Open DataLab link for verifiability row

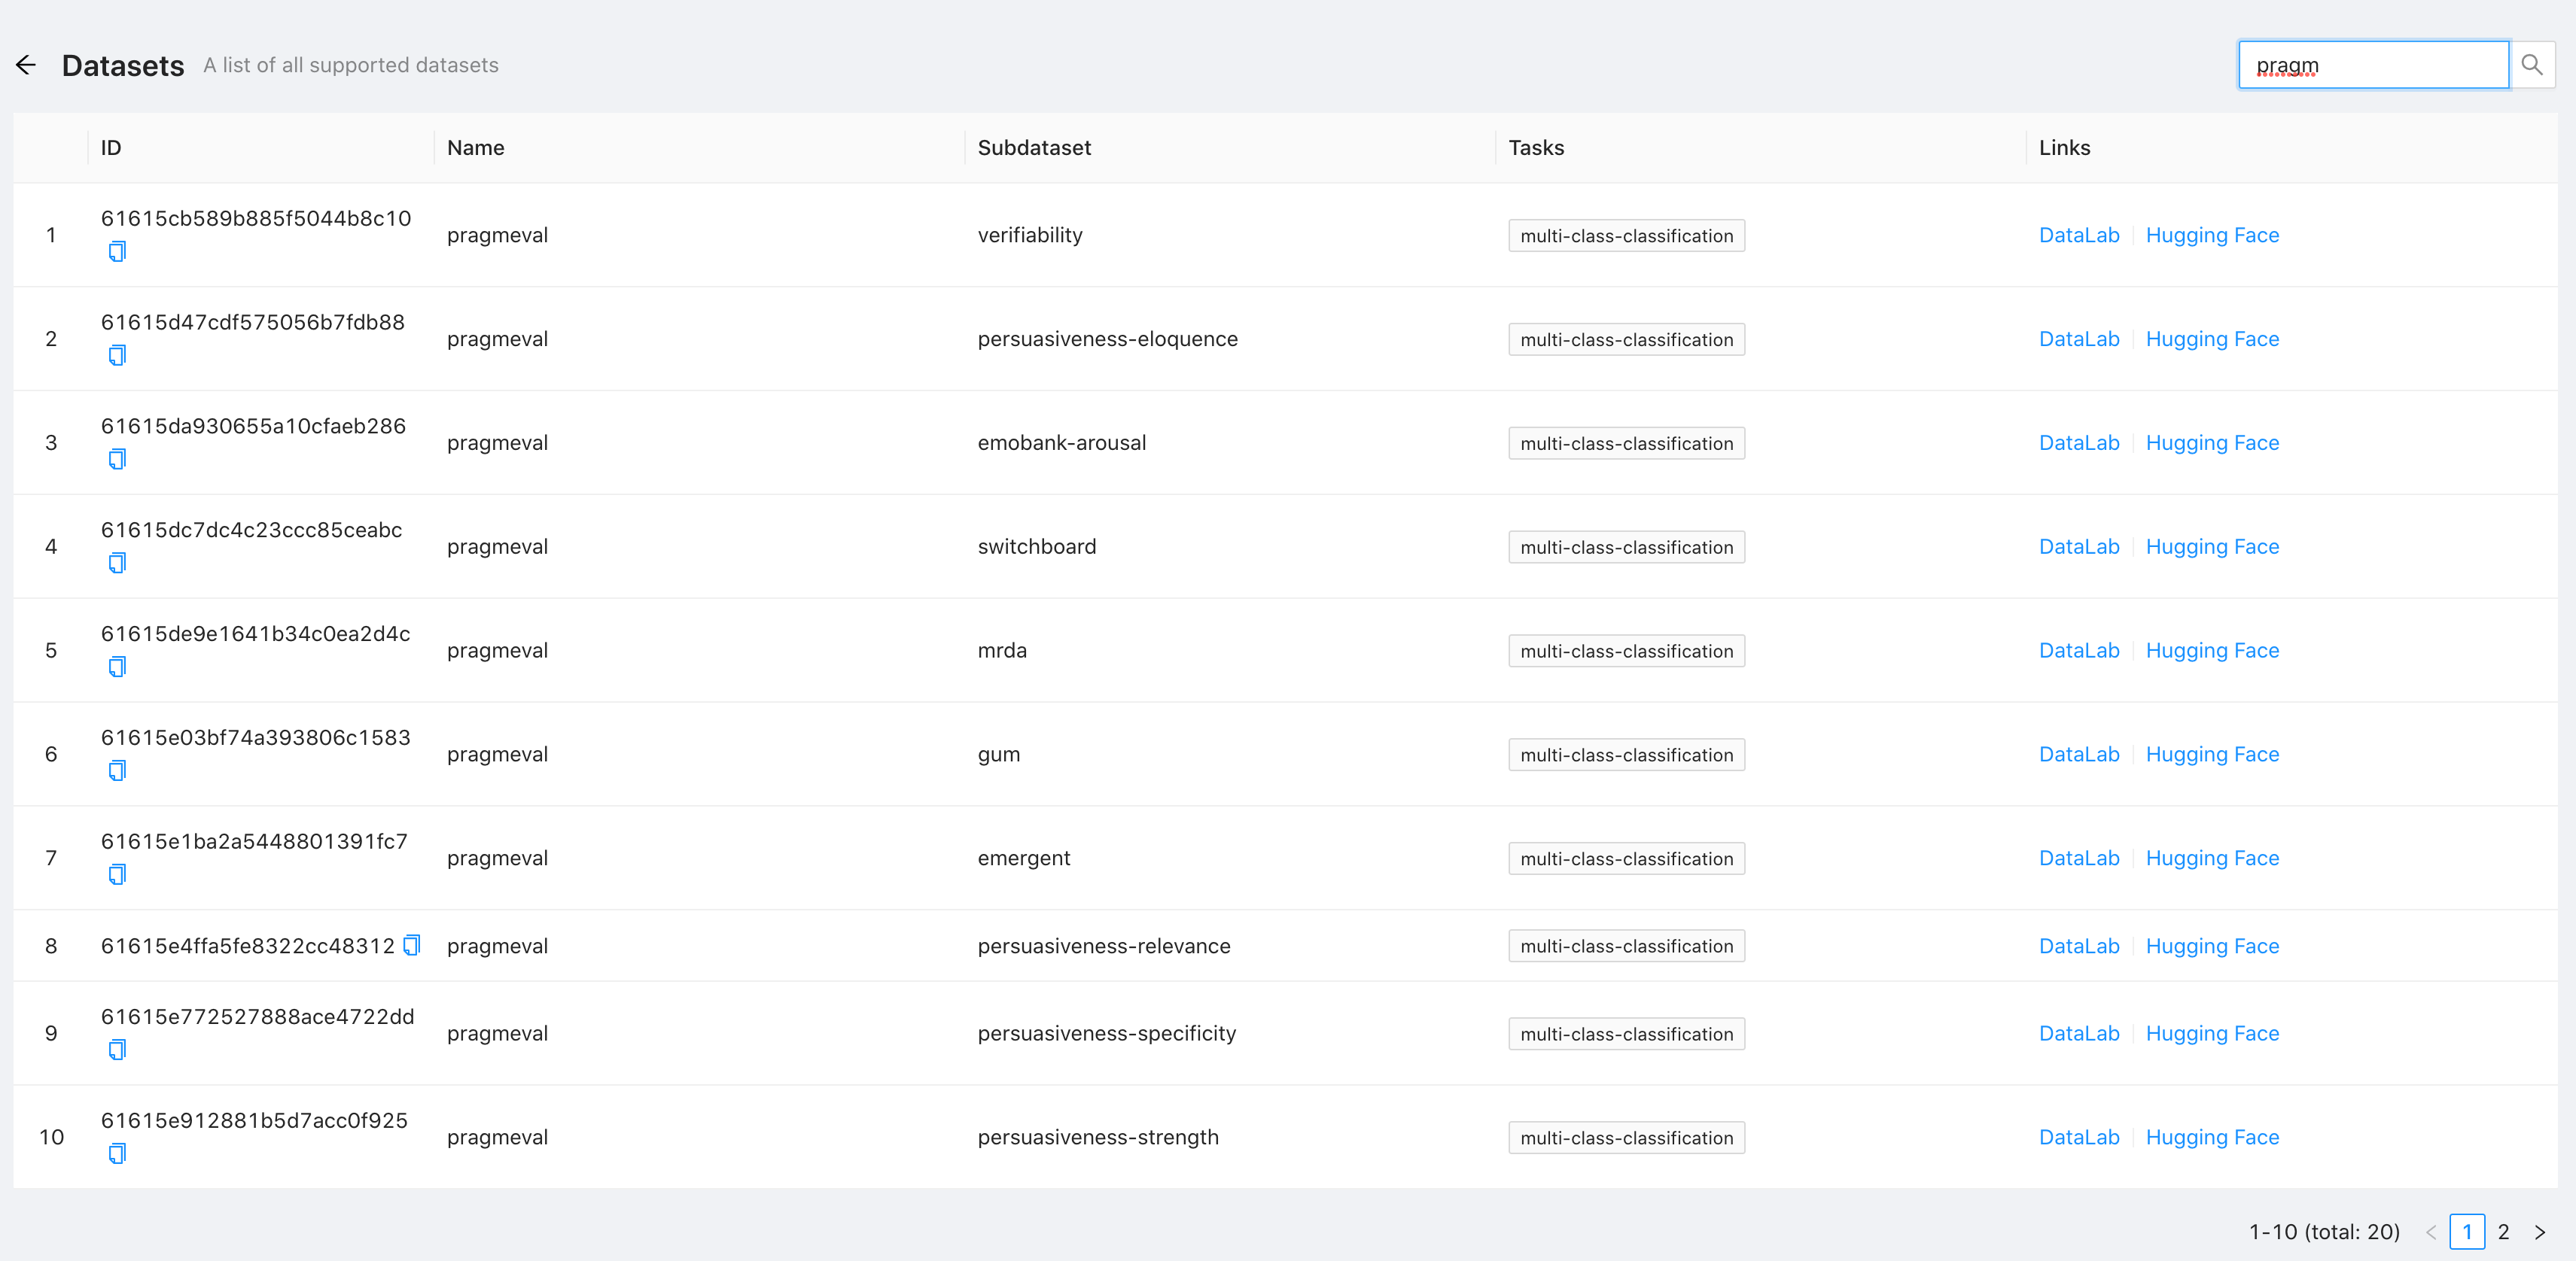(x=2079, y=235)
